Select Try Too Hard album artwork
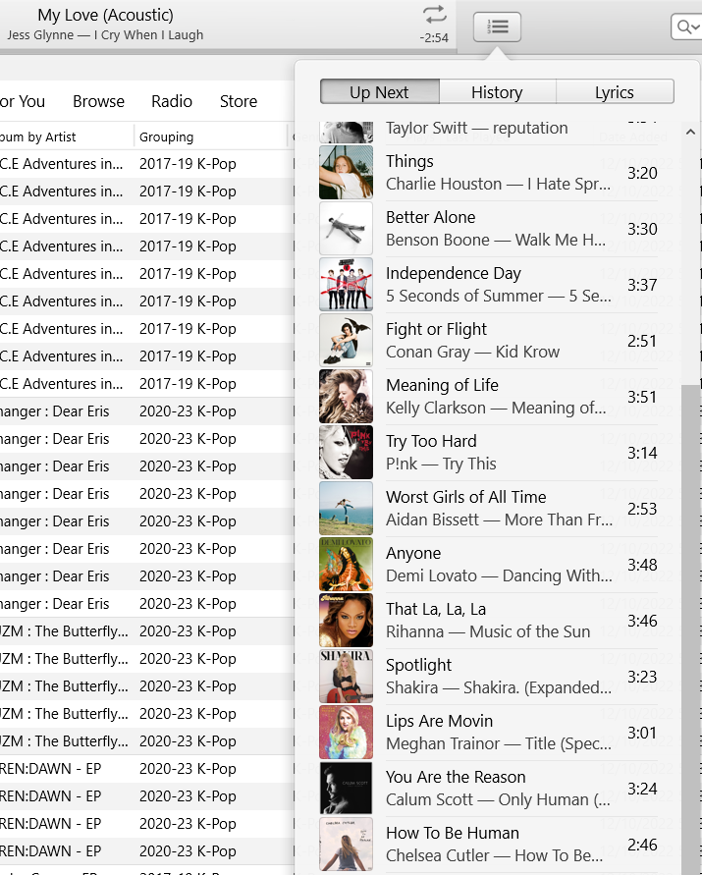Viewport: 702px width, 875px height. click(x=346, y=453)
